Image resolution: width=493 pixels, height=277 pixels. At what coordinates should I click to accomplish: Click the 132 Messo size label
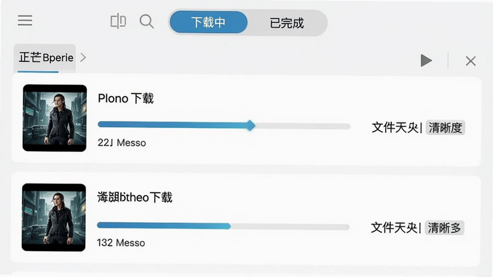pos(121,243)
